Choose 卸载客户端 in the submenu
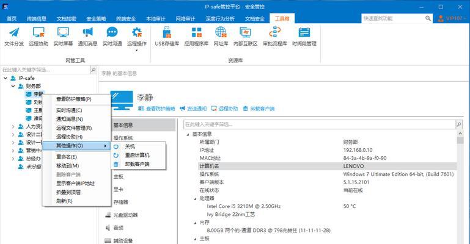The height and width of the screenshot is (244, 470). pos(138,164)
